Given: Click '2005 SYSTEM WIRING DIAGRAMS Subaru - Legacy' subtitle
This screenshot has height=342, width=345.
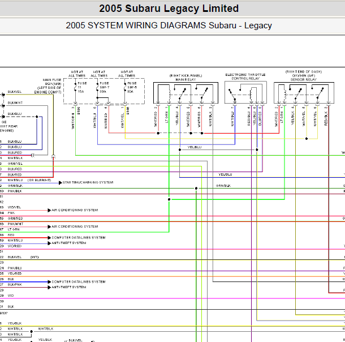Looking at the screenshot, I should click(x=169, y=25).
